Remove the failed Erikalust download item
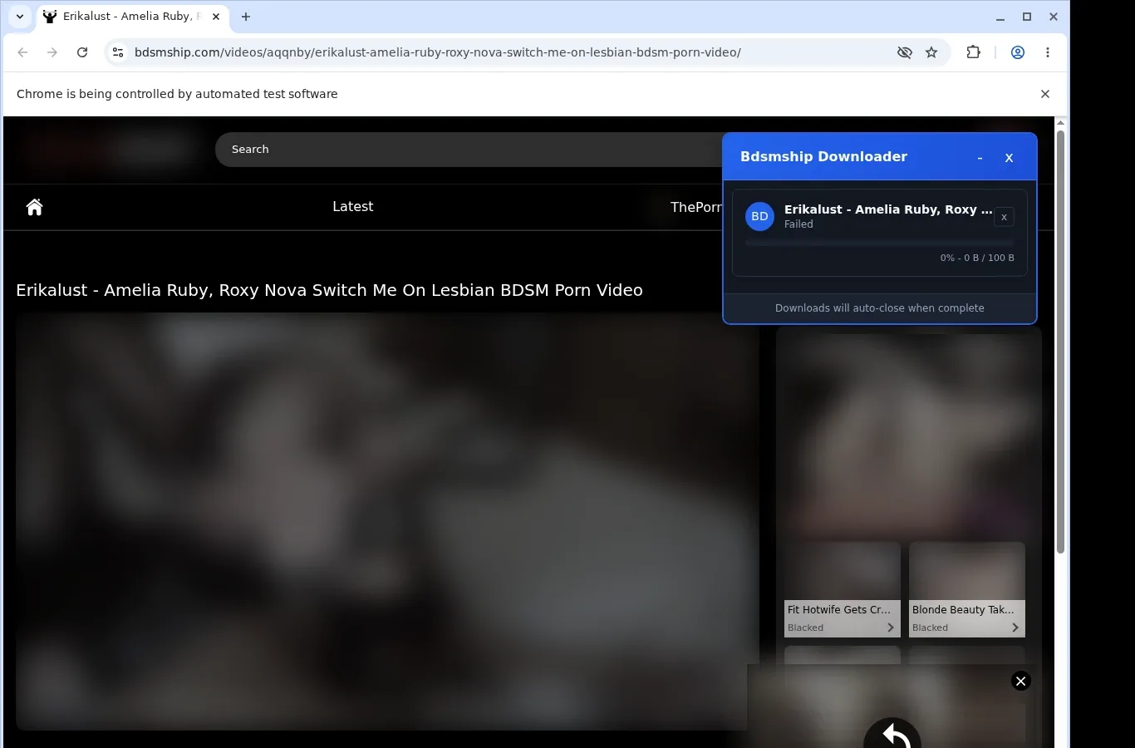The width and height of the screenshot is (1135, 748). 1004,217
